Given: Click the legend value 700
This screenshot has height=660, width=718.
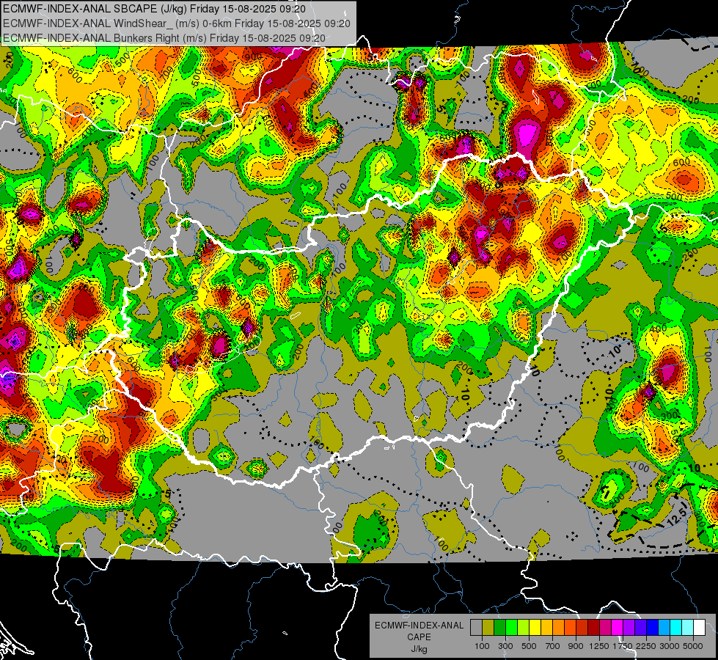Looking at the screenshot, I should (x=553, y=646).
